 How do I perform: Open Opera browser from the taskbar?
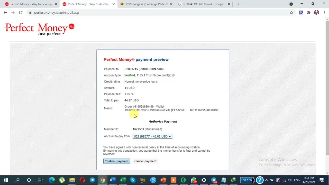[82, 180]
